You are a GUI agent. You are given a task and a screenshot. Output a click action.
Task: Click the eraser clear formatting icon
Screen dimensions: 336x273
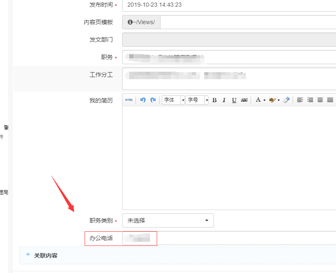click(x=286, y=100)
